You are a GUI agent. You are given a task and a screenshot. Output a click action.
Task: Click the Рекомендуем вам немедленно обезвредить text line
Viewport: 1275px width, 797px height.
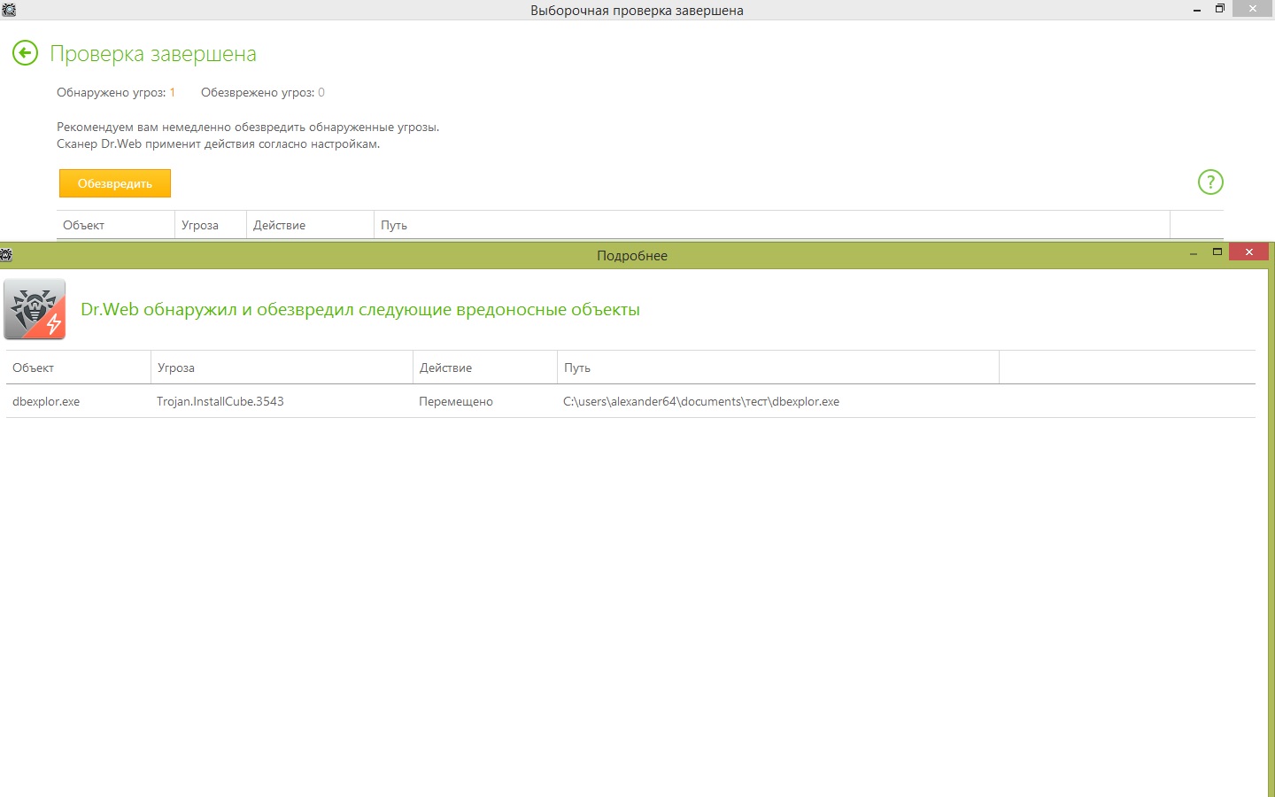[x=248, y=127]
